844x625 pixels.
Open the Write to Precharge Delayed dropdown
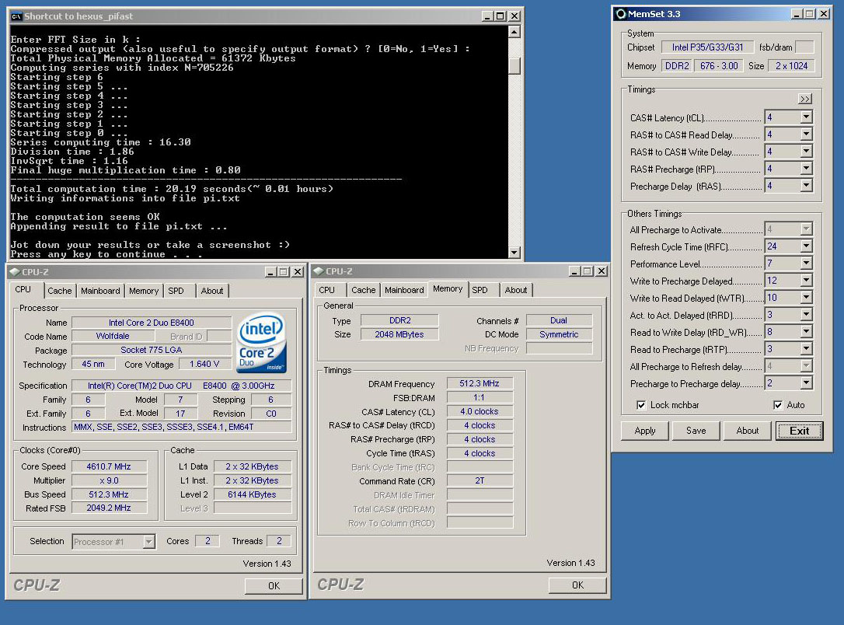pyautogui.click(x=806, y=281)
